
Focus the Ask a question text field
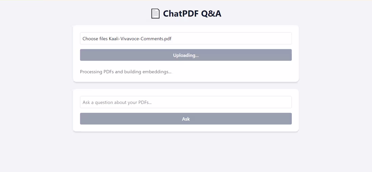click(x=186, y=102)
